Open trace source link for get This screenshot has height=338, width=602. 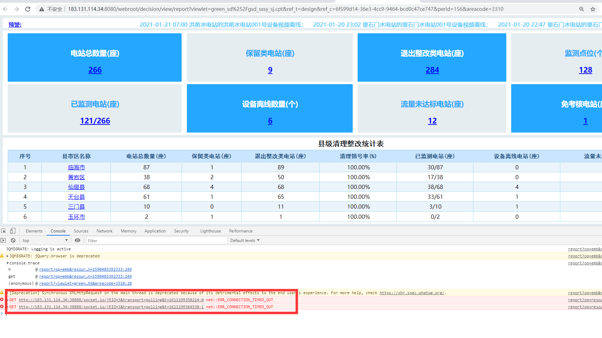coord(86,276)
